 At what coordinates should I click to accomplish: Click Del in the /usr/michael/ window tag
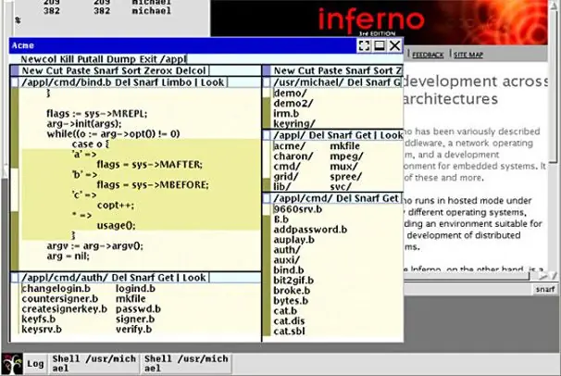click(x=355, y=82)
